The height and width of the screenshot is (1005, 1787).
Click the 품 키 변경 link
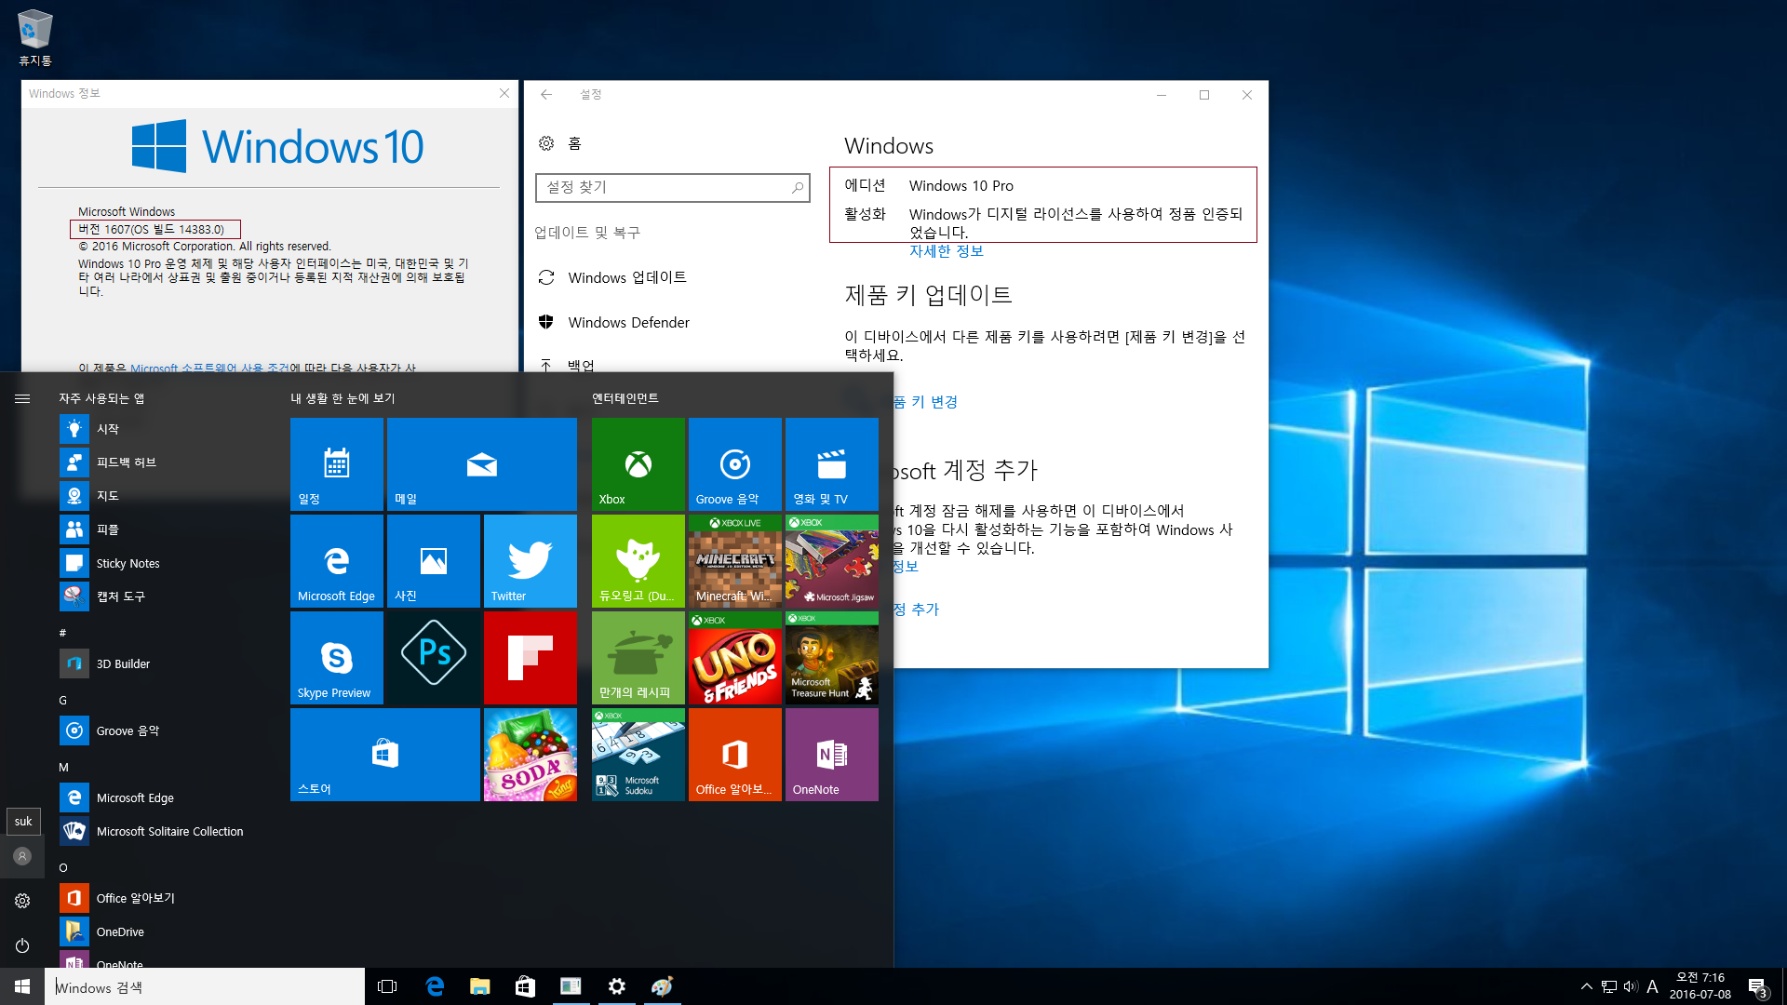[x=925, y=402]
